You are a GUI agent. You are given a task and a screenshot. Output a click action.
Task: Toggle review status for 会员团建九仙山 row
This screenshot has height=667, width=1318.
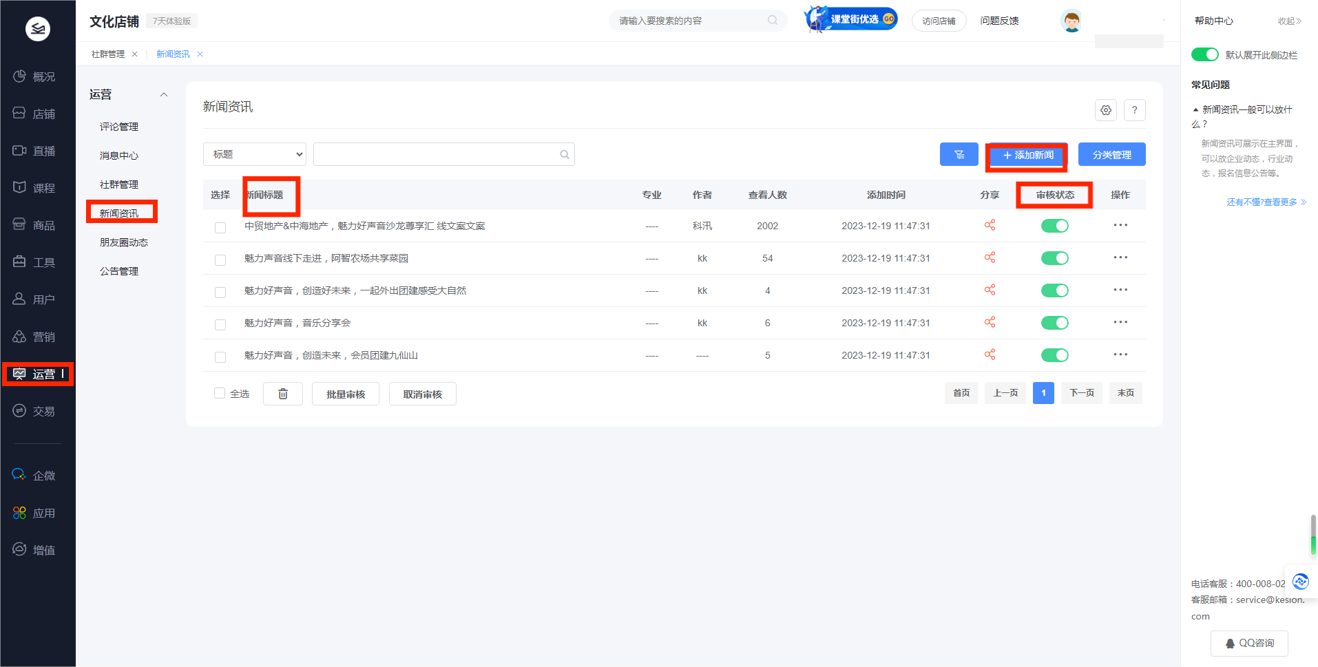pos(1054,355)
